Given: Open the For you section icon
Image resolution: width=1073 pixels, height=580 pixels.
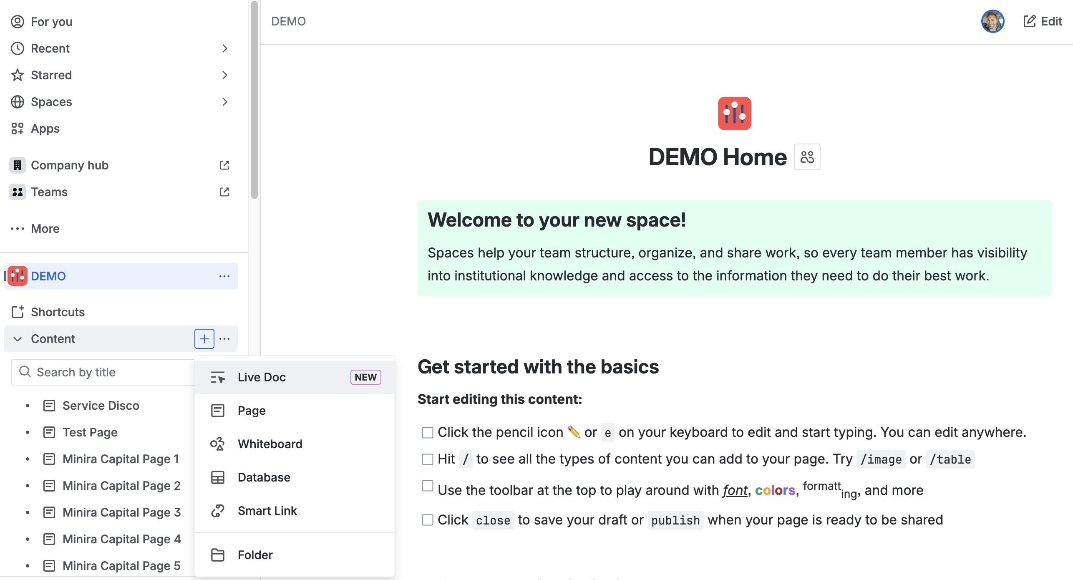Looking at the screenshot, I should pos(17,22).
